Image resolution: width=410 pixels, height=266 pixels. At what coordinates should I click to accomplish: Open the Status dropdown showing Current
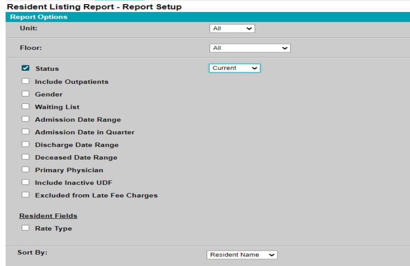(x=234, y=68)
